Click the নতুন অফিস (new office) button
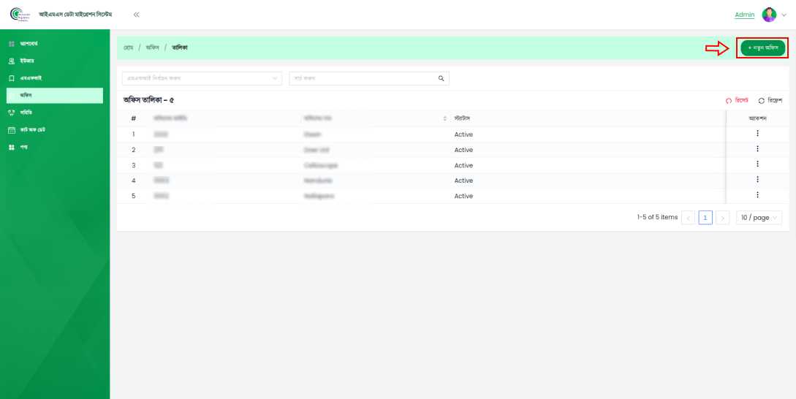Image resolution: width=796 pixels, height=399 pixels. click(x=762, y=48)
